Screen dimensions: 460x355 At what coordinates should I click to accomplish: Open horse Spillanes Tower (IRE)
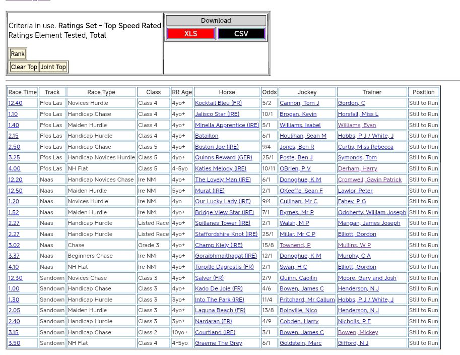pos(222,223)
